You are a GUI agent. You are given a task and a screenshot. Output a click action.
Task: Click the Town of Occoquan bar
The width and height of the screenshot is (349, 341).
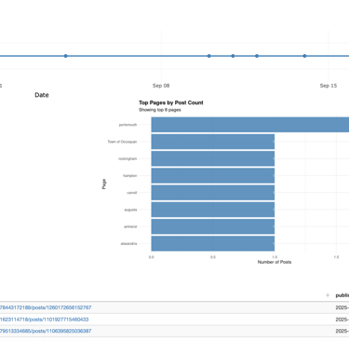coord(213,142)
